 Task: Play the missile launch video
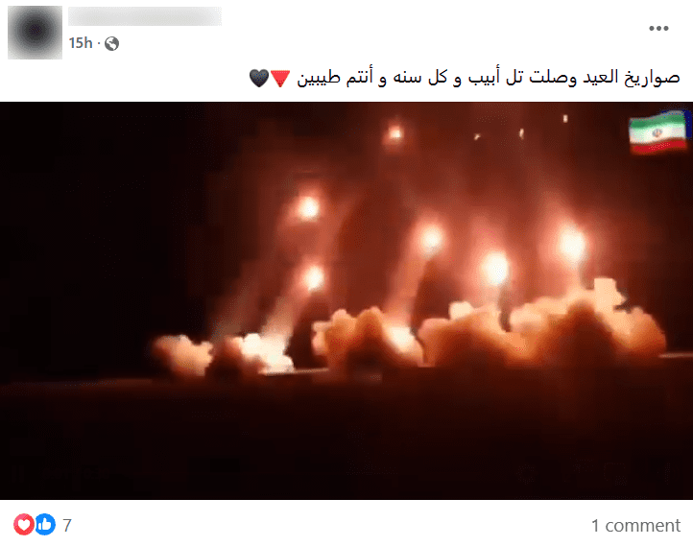346,301
